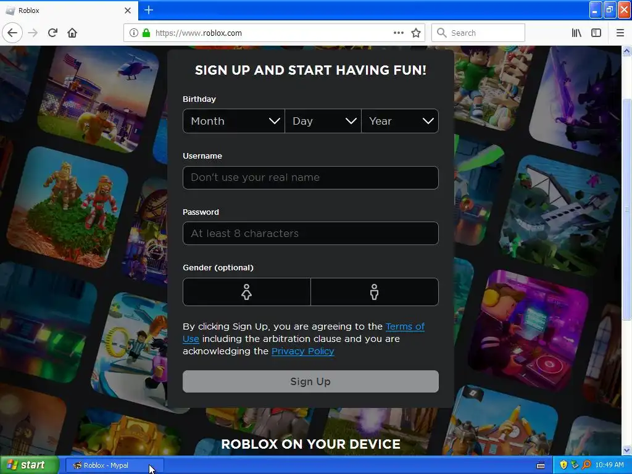
Task: Open the browser home page icon
Action: pos(72,33)
